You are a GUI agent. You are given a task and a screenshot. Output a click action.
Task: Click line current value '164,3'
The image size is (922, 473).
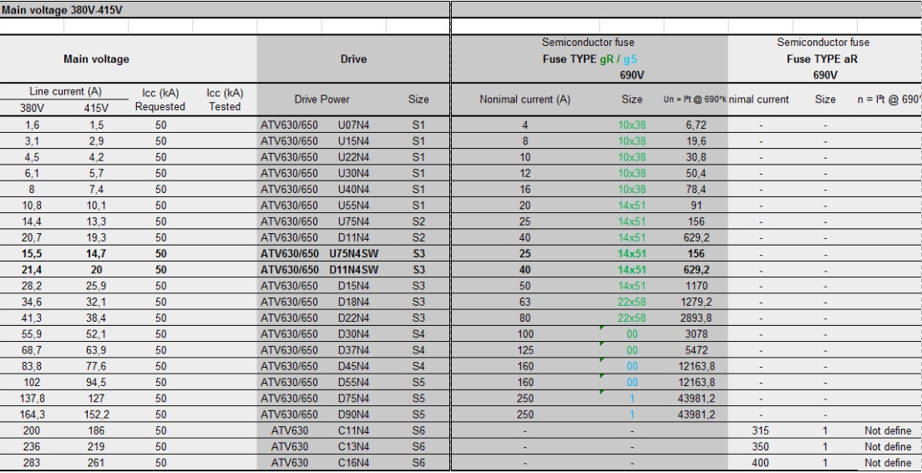click(x=32, y=415)
